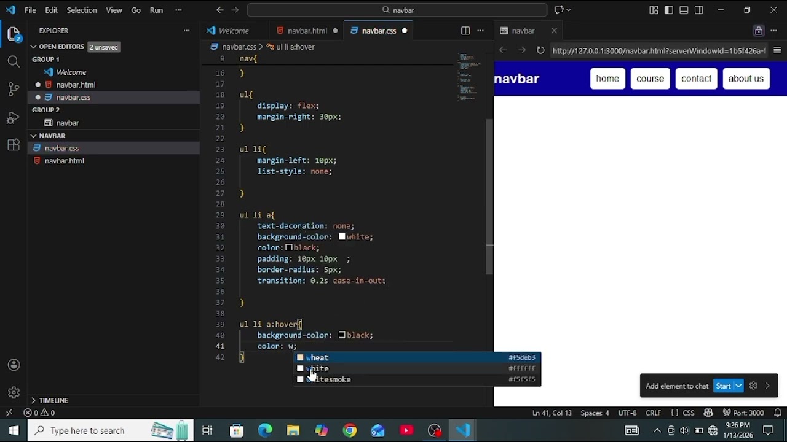
Task: Open the preview hamburger menu
Action: (x=777, y=50)
